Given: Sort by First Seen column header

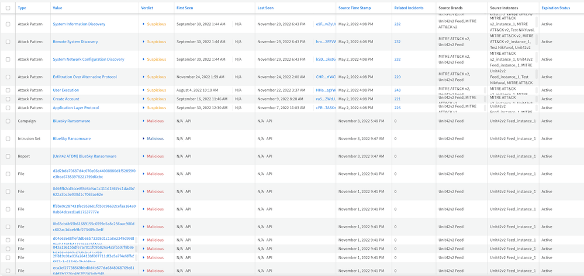Looking at the screenshot, I should coord(184,8).
